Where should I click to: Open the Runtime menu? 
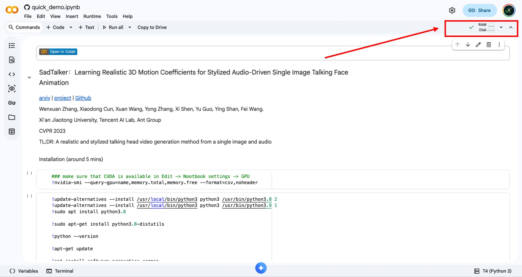point(92,16)
